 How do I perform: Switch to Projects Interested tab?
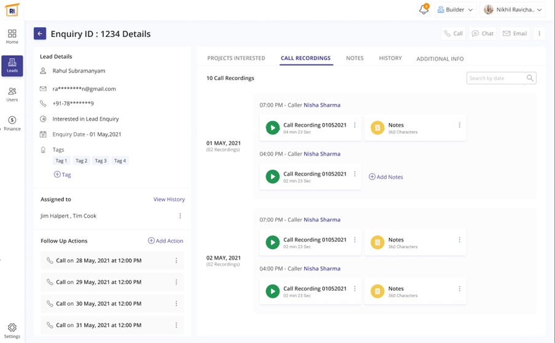[236, 58]
